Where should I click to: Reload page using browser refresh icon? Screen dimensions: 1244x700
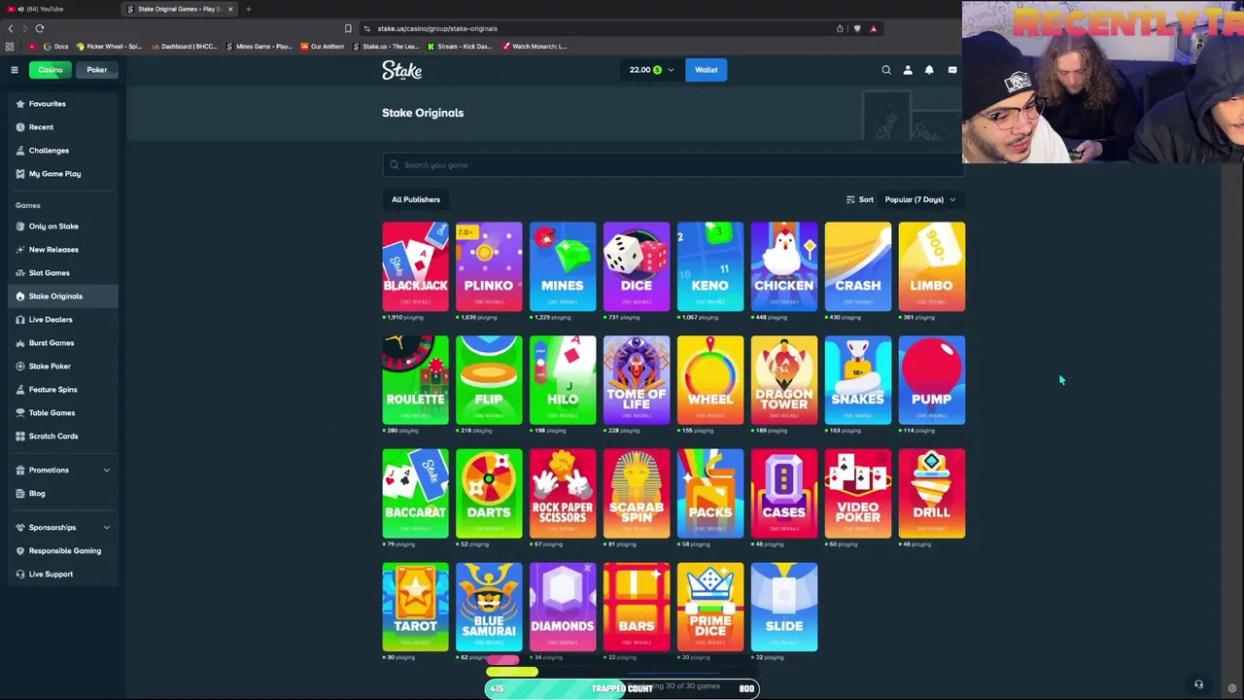40,28
